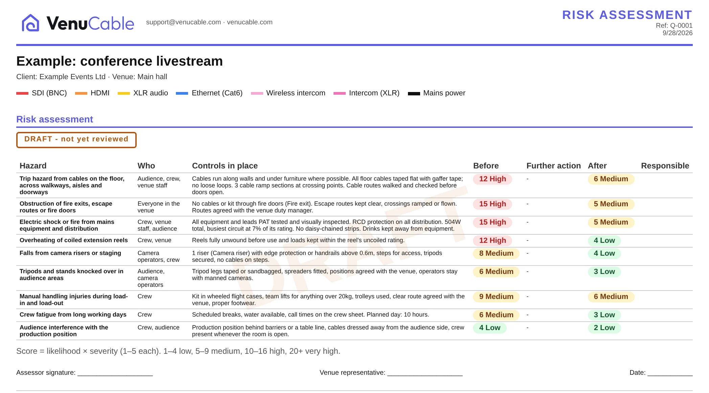Click the 12 High badge in Trip hazard row
709x393 pixels.
pyautogui.click(x=493, y=179)
